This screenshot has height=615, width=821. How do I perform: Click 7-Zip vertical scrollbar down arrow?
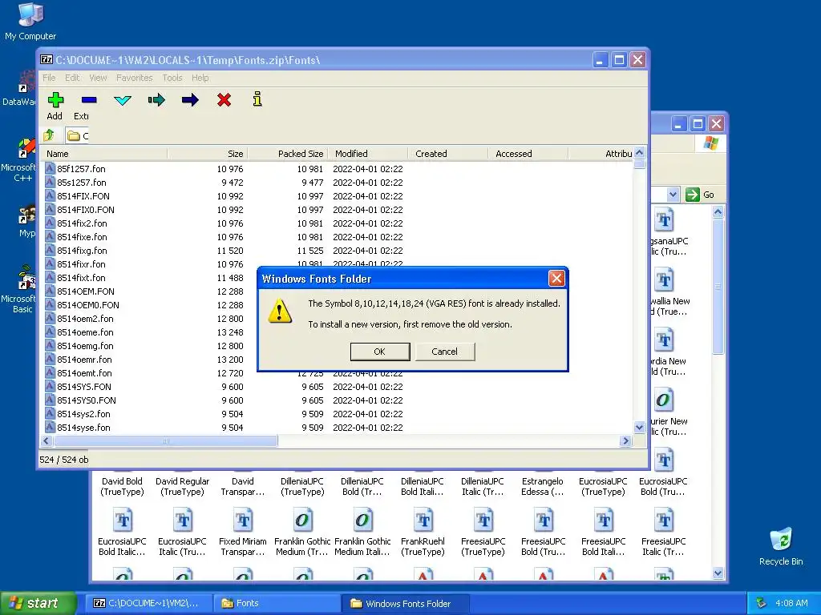click(x=639, y=428)
